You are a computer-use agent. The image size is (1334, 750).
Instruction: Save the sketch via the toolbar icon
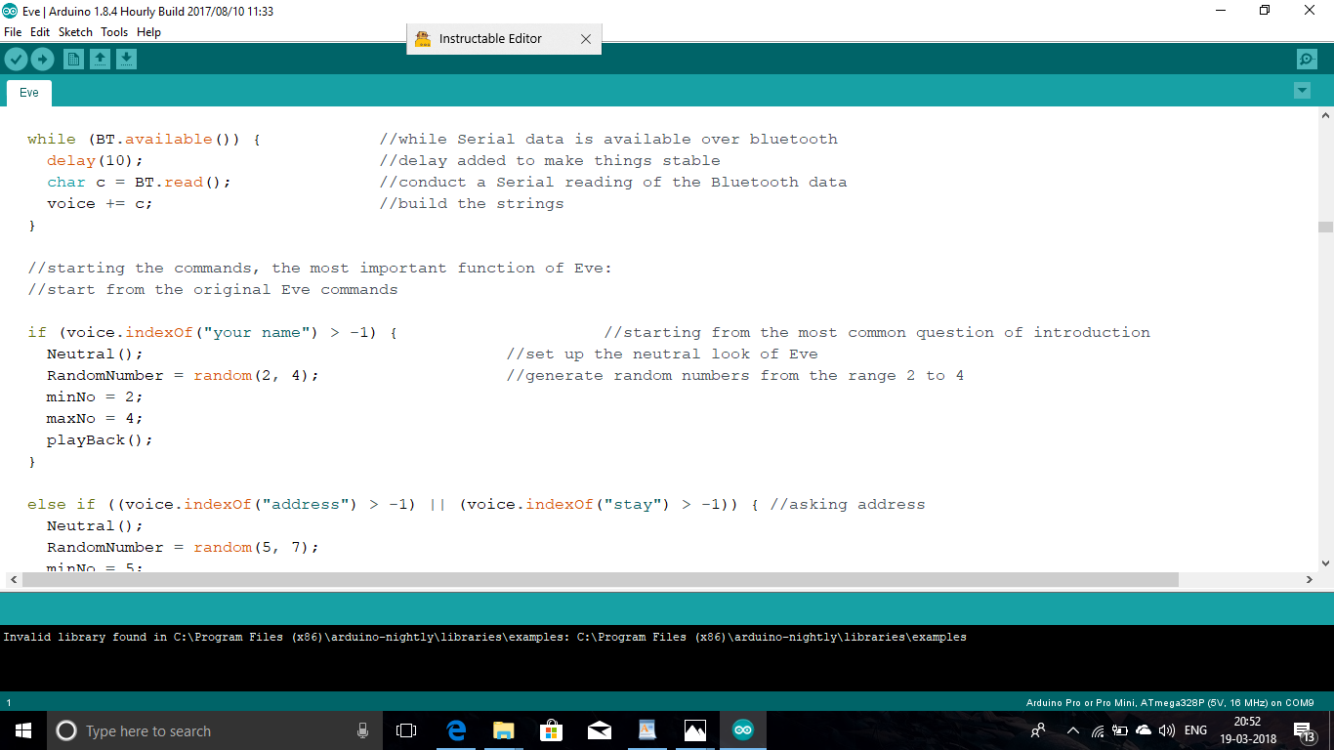pos(126,59)
